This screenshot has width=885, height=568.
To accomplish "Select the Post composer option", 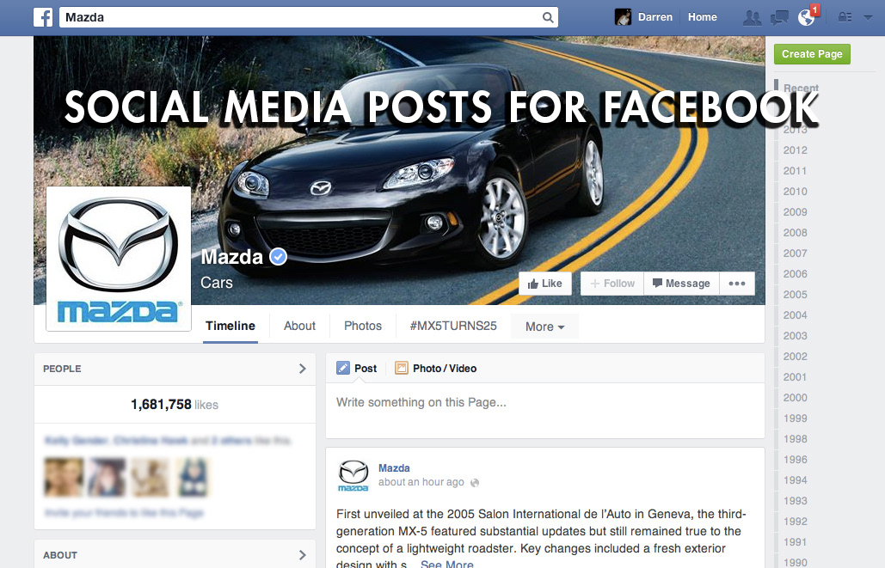I will [x=357, y=369].
